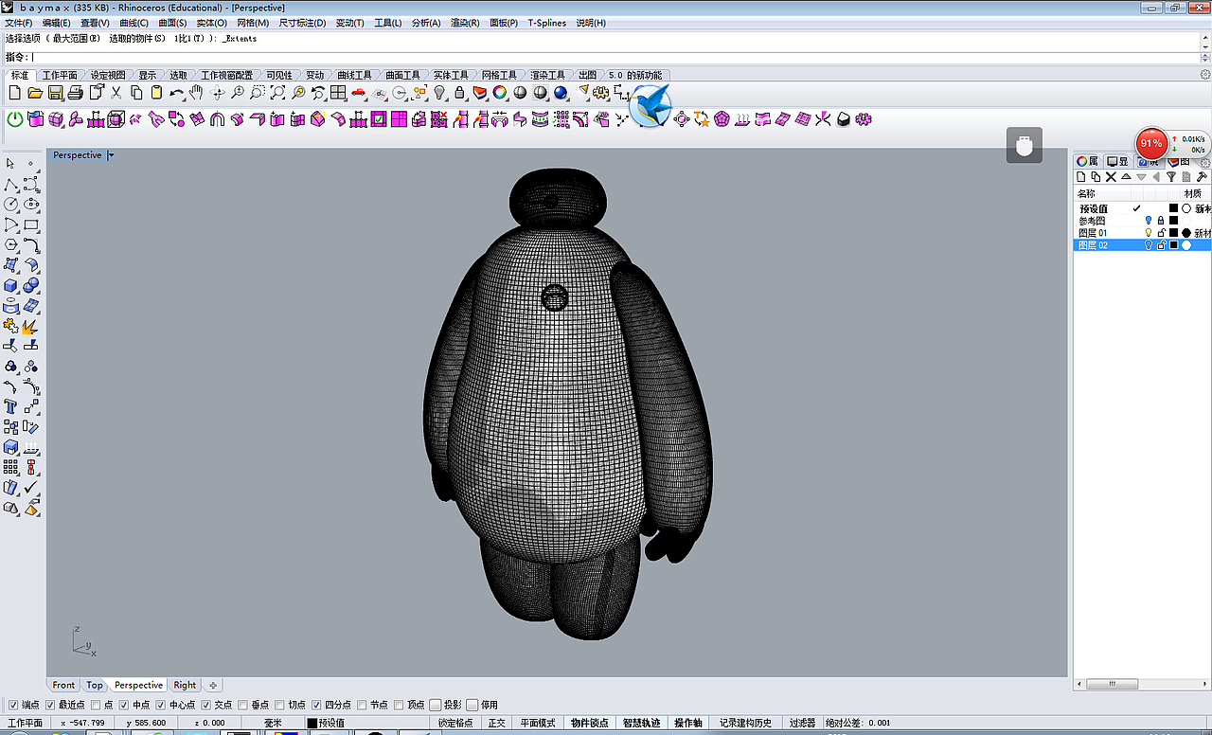Open the T-Splines menu
The width and height of the screenshot is (1212, 735).
click(x=547, y=23)
